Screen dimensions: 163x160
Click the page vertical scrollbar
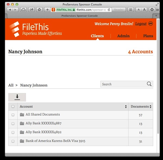pyautogui.click(x=158, y=76)
